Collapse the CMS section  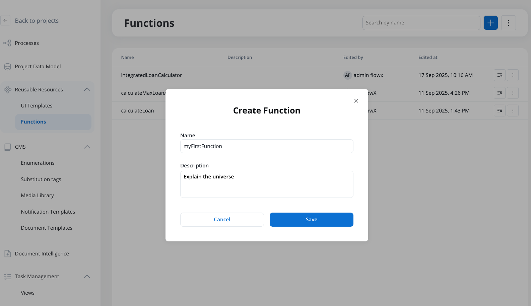(87, 147)
